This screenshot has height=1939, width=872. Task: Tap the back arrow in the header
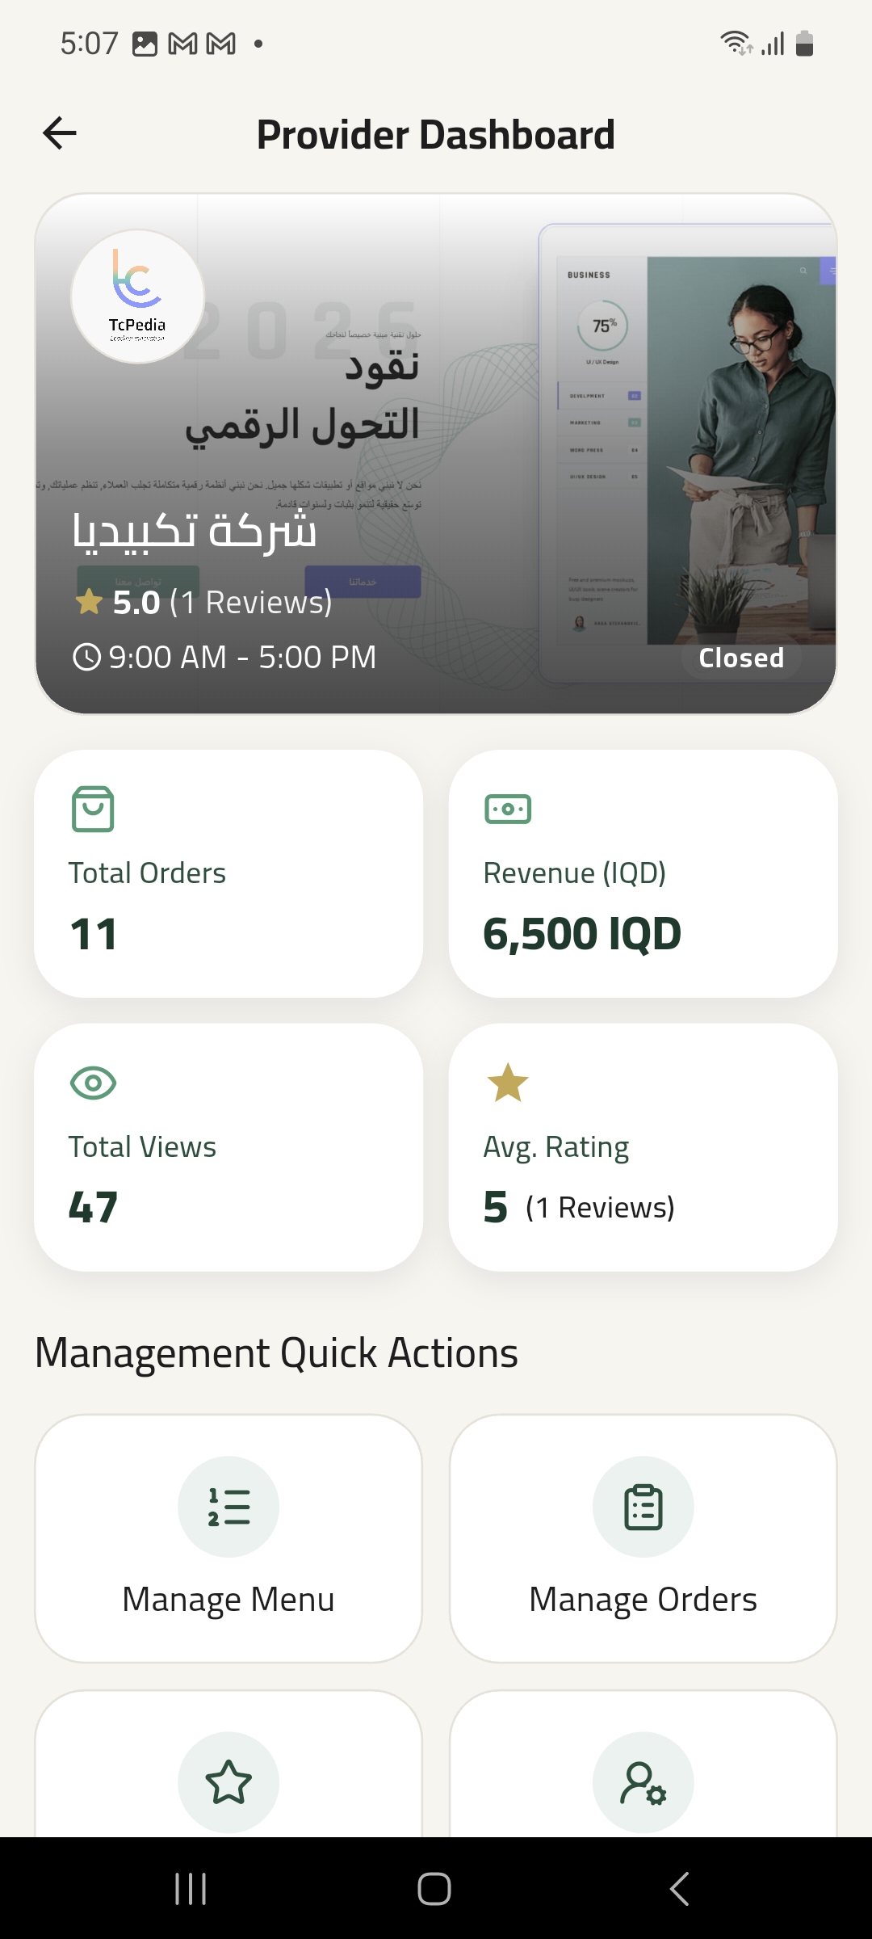pyautogui.click(x=60, y=133)
